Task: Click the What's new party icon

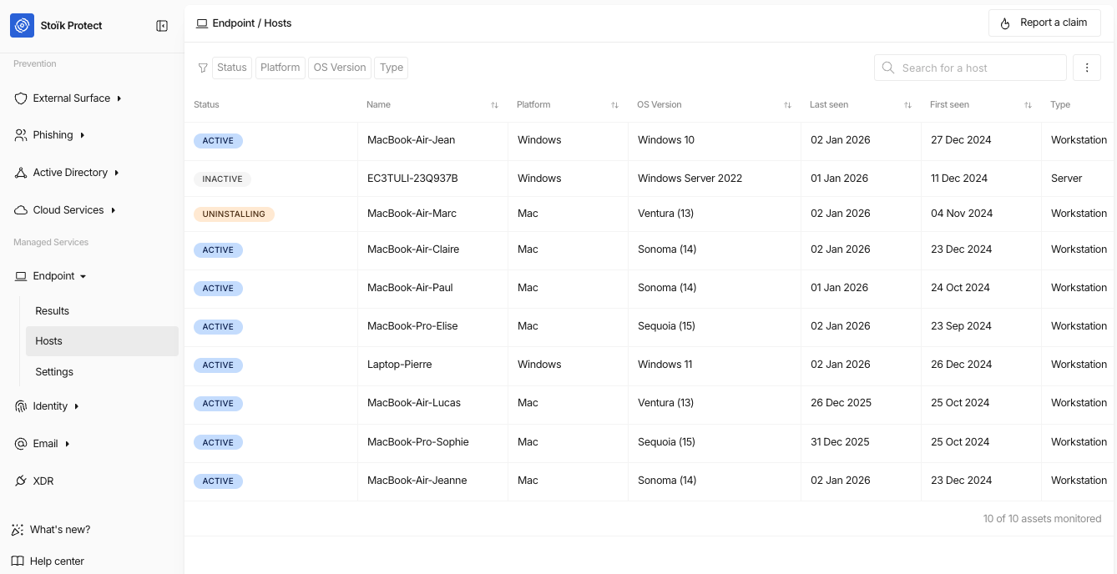Action: [18, 530]
